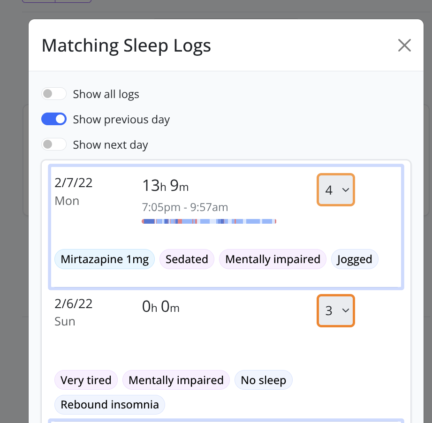Click the 7:05pm - 9:57am time range
Image resolution: width=432 pixels, height=423 pixels.
185,207
